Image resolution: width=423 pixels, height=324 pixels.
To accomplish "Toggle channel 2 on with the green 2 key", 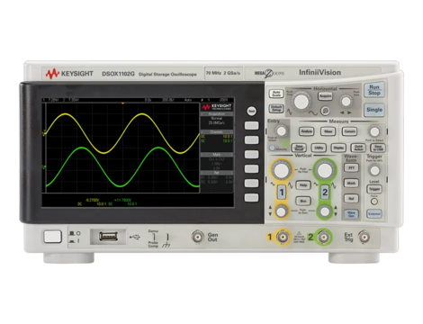I will (325, 192).
